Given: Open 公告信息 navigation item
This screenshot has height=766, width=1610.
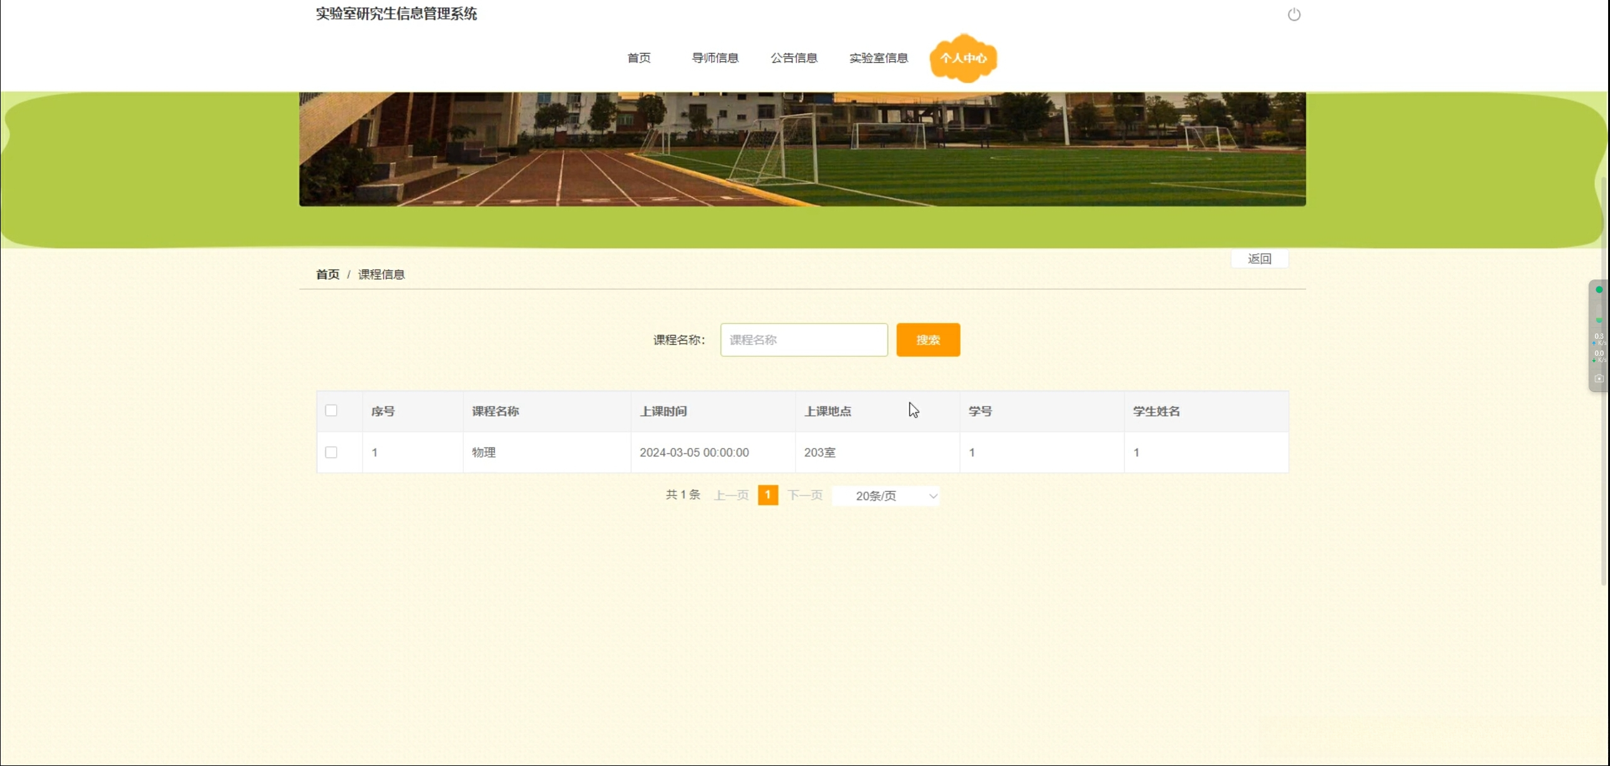Looking at the screenshot, I should pyautogui.click(x=793, y=58).
